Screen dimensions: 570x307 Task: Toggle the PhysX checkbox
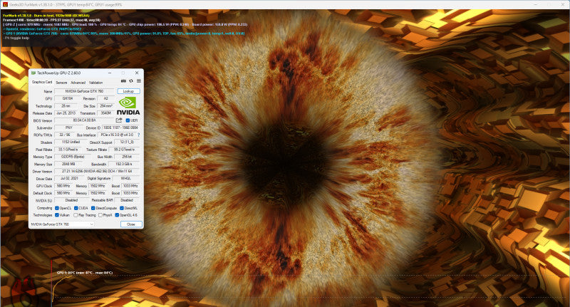pyautogui.click(x=100, y=215)
